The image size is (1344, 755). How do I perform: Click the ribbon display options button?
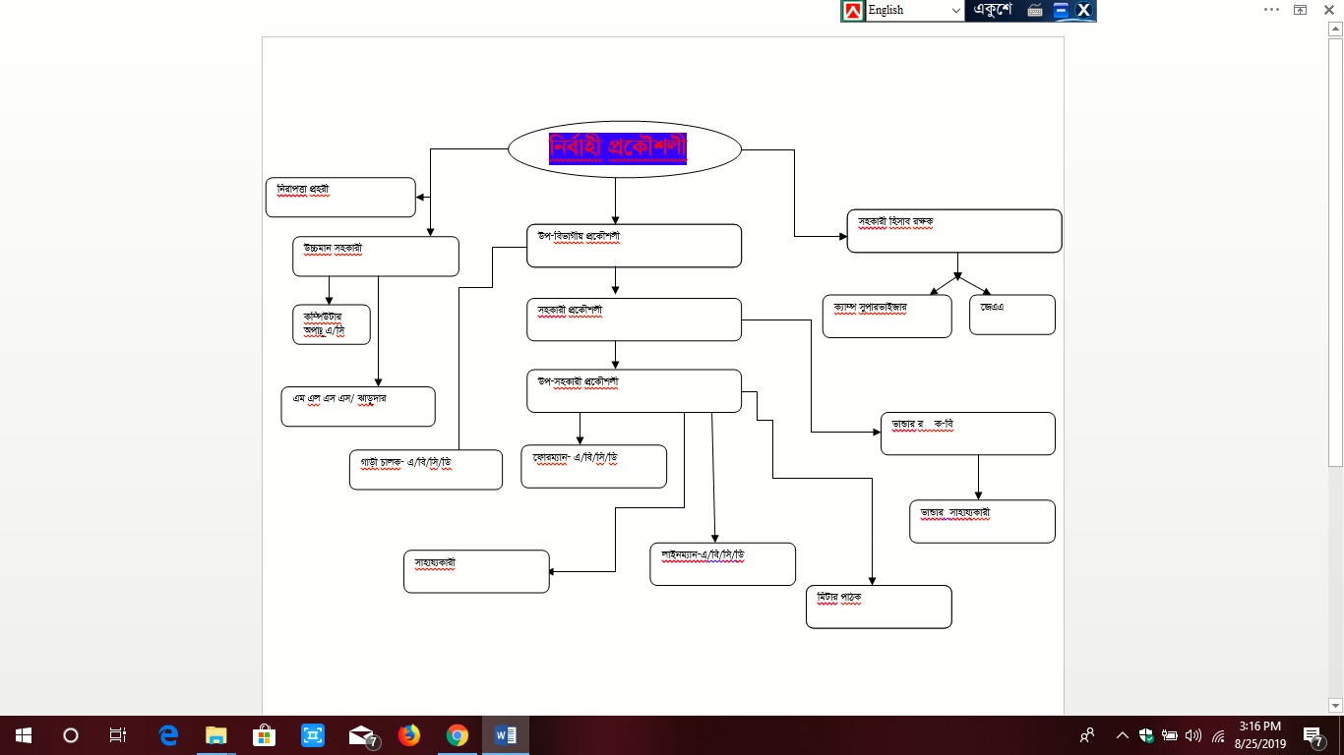1300,9
